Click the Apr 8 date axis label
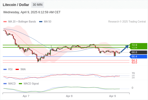 pyautogui.click(x=69, y=96)
